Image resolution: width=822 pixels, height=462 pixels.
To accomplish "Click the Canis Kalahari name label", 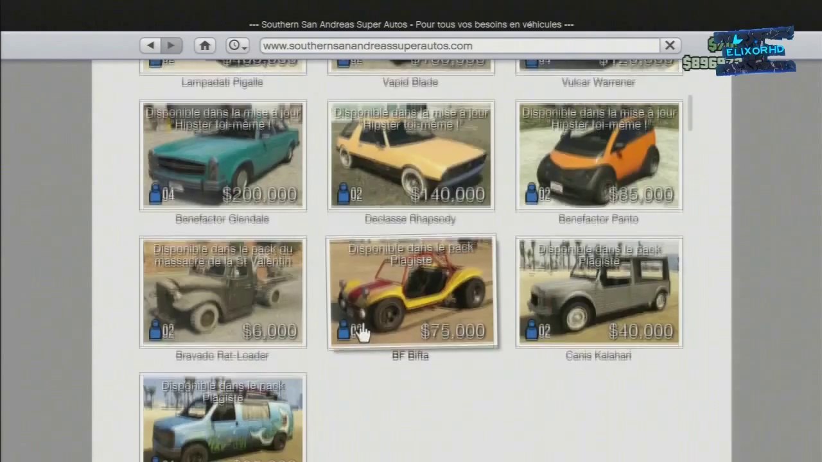I will pos(599,355).
